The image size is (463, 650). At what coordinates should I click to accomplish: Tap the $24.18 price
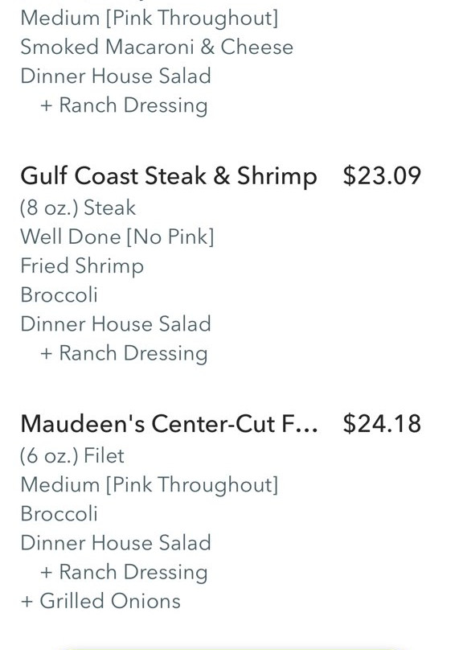pos(382,424)
